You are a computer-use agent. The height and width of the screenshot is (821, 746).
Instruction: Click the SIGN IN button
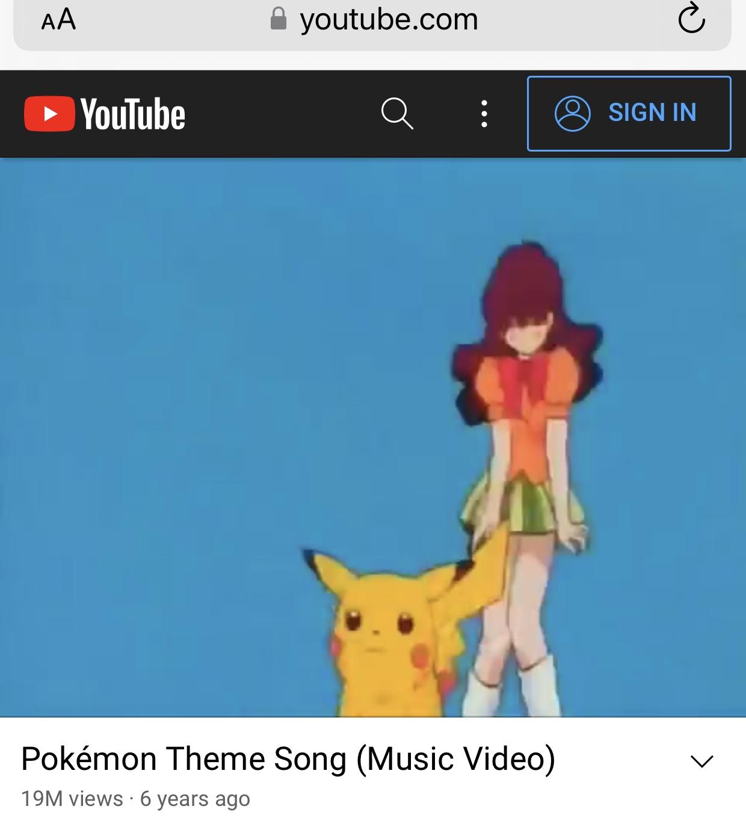click(629, 113)
